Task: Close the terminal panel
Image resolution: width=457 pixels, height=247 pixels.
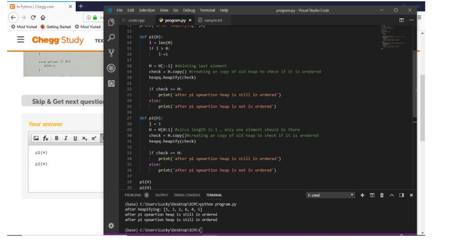Action: coord(411,195)
